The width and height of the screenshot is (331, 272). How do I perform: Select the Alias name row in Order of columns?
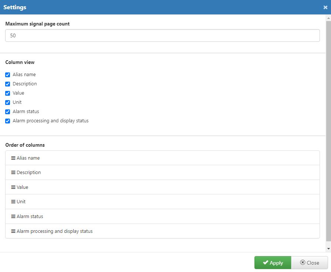(x=162, y=158)
